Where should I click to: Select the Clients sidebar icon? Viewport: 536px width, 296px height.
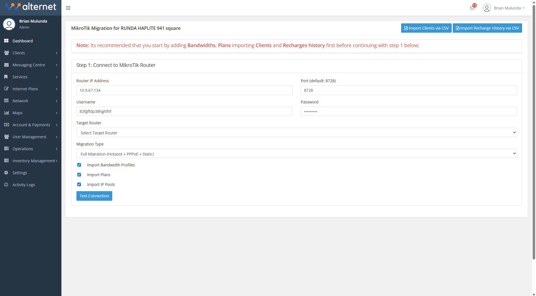[x=6, y=53]
